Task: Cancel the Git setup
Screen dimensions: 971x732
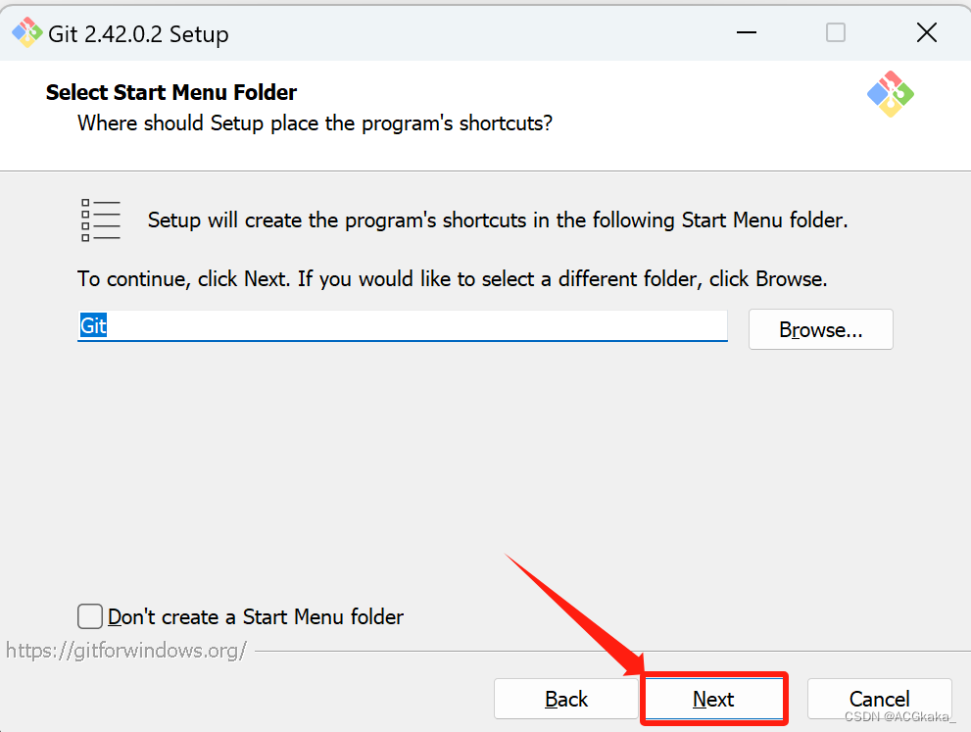Action: click(879, 699)
